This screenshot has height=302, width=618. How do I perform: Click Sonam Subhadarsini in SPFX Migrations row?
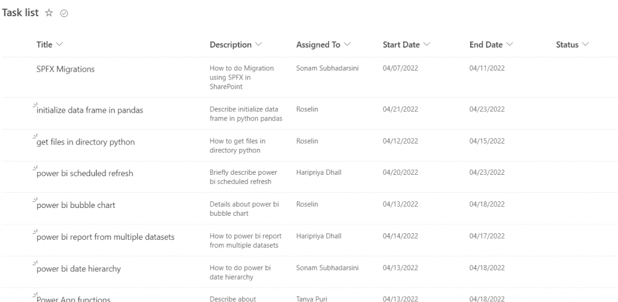pyautogui.click(x=328, y=68)
